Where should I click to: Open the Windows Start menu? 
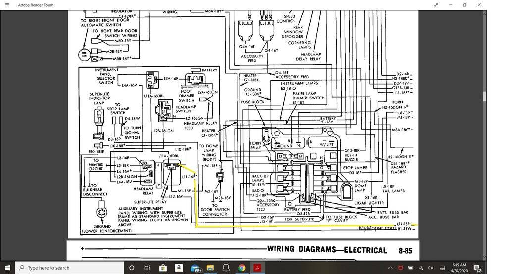tap(7, 268)
